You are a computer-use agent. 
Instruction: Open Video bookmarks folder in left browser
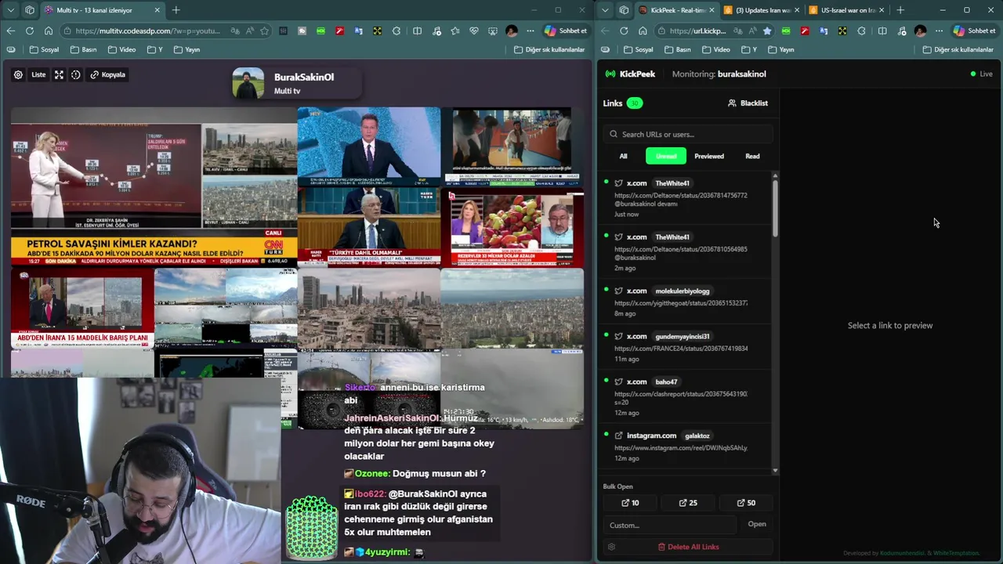[x=121, y=49]
